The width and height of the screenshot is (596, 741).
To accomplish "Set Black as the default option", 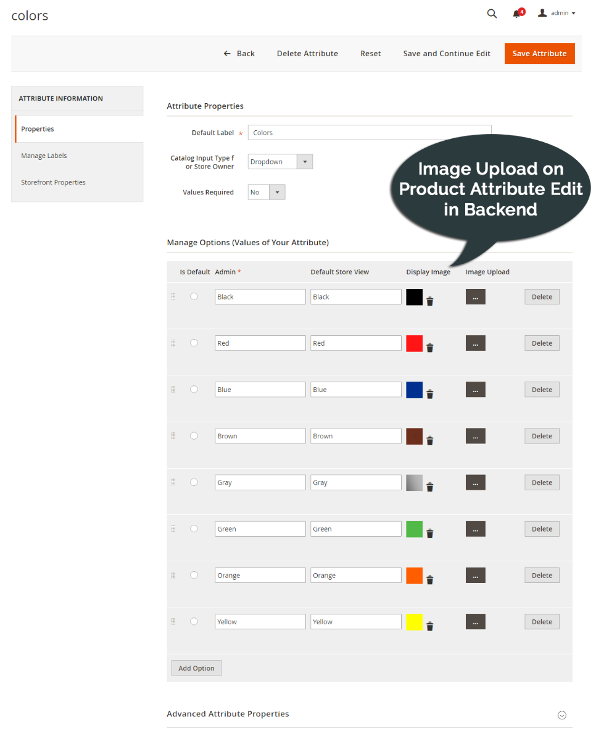I will pyautogui.click(x=194, y=296).
